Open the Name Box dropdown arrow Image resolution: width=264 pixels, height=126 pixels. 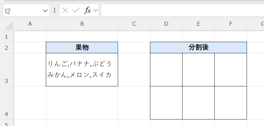(45, 11)
